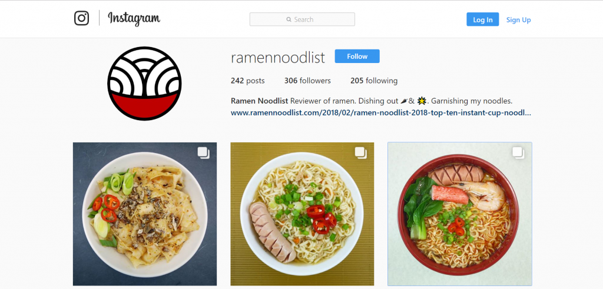View the 242 posts count
The image size is (603, 289).
[x=248, y=81]
